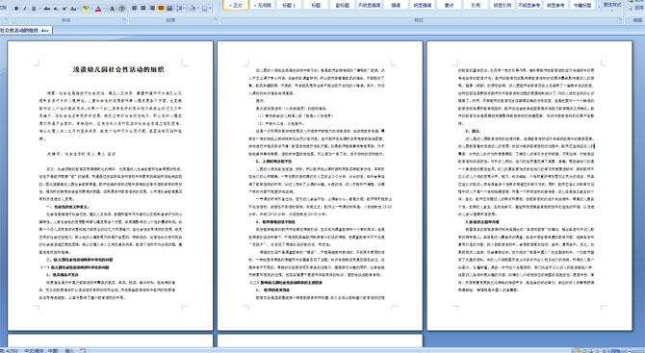The height and width of the screenshot is (353, 645).
Task: Toggle Italic formatting button
Action: 25,9
